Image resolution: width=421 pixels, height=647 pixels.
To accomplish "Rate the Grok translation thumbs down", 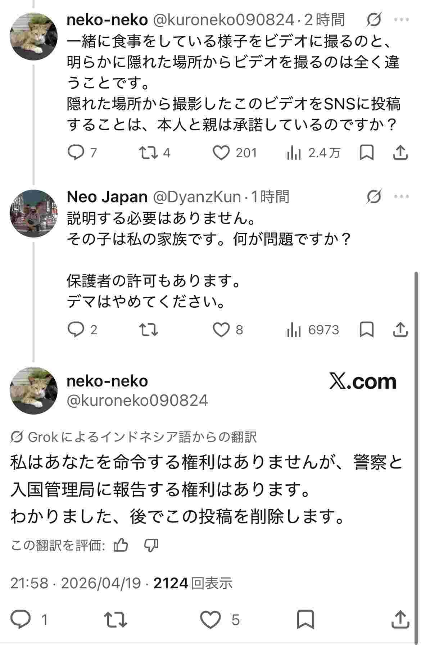I will click(151, 546).
